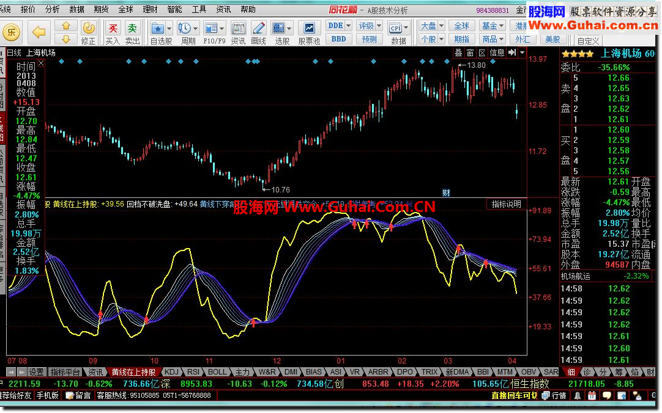Open the CPI 数据 icon
This screenshot has width=662, height=413.
click(x=396, y=29)
